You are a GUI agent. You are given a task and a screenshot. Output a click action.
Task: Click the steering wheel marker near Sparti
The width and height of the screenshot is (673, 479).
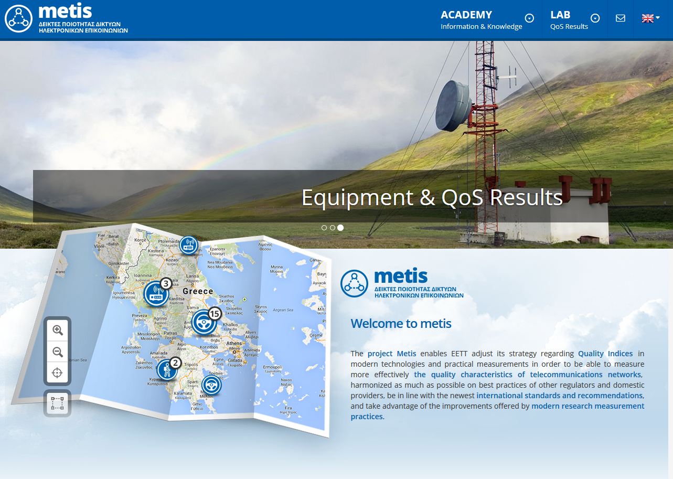211,385
